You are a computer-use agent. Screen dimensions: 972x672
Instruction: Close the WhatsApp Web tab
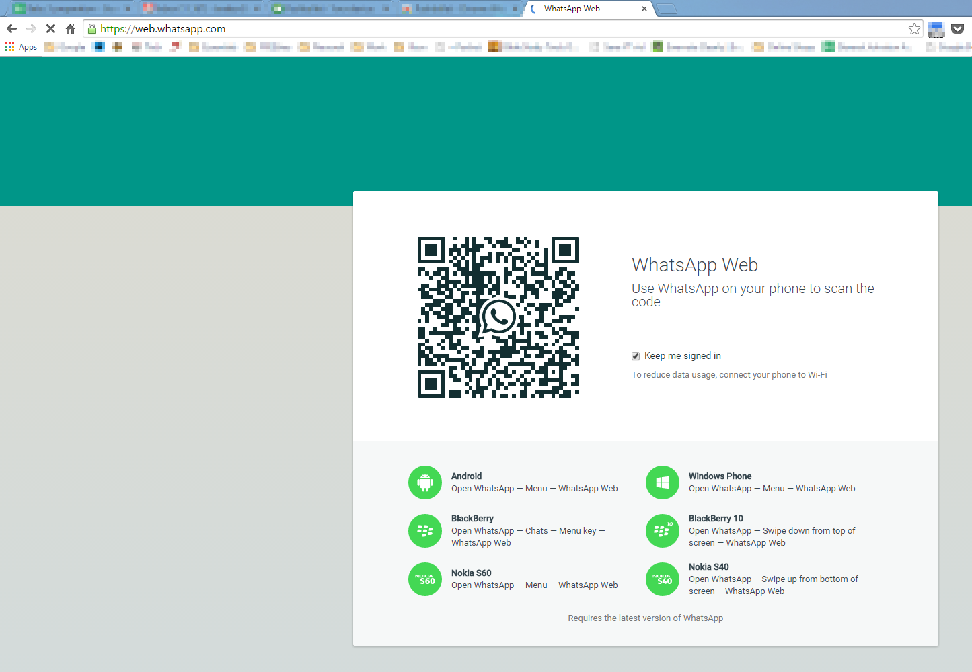coord(644,9)
